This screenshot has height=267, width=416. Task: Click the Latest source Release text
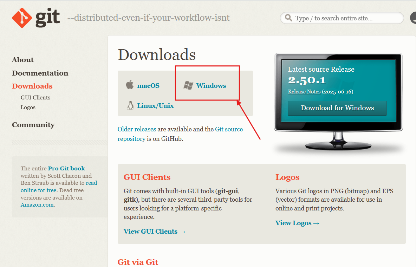pyautogui.click(x=321, y=69)
